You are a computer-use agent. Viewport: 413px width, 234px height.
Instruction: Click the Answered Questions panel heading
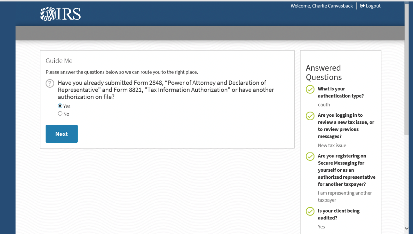tap(323, 72)
